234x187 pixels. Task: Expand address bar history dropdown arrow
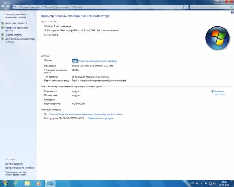point(182,7)
